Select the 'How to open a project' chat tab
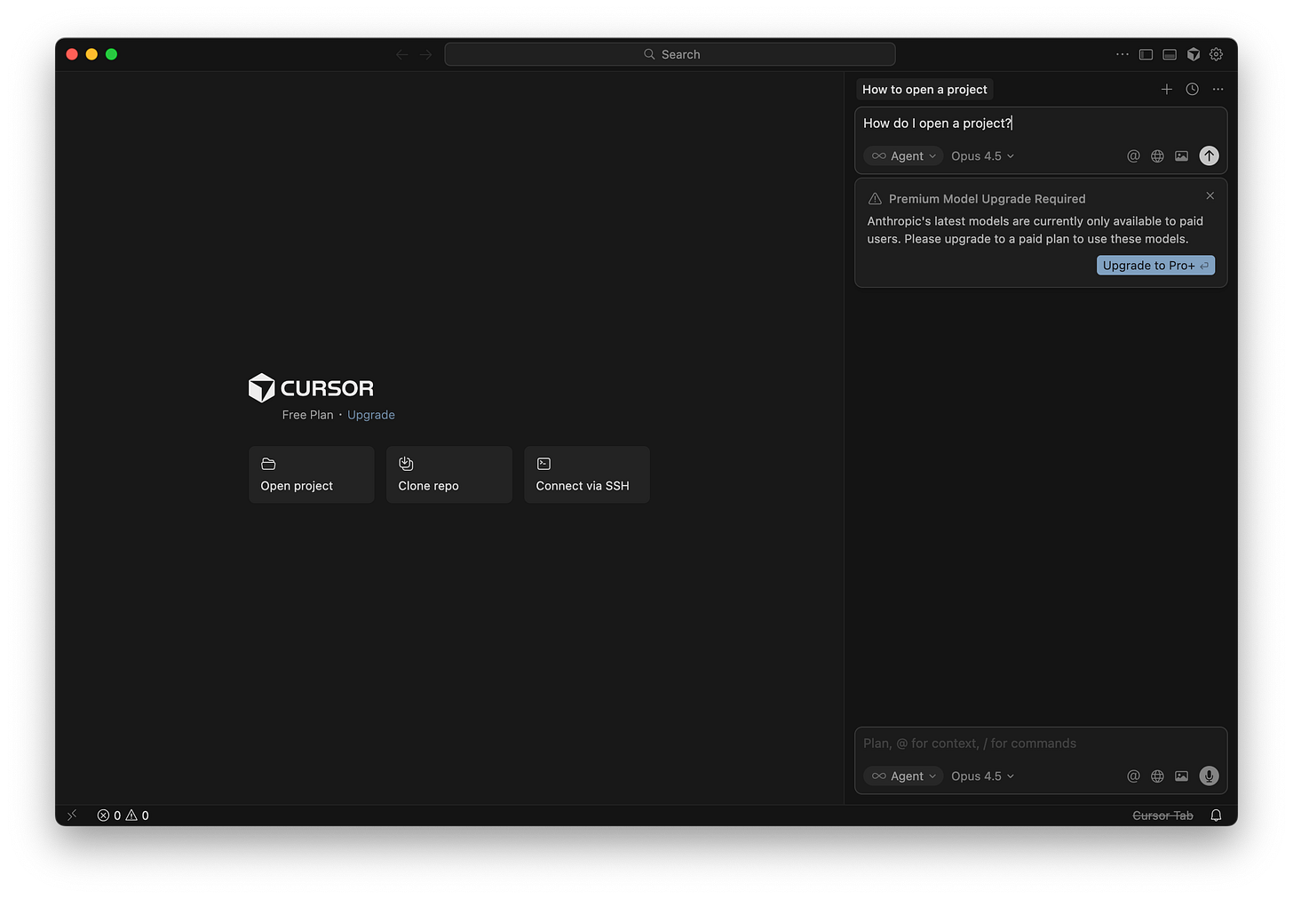The height and width of the screenshot is (899, 1293). point(924,89)
